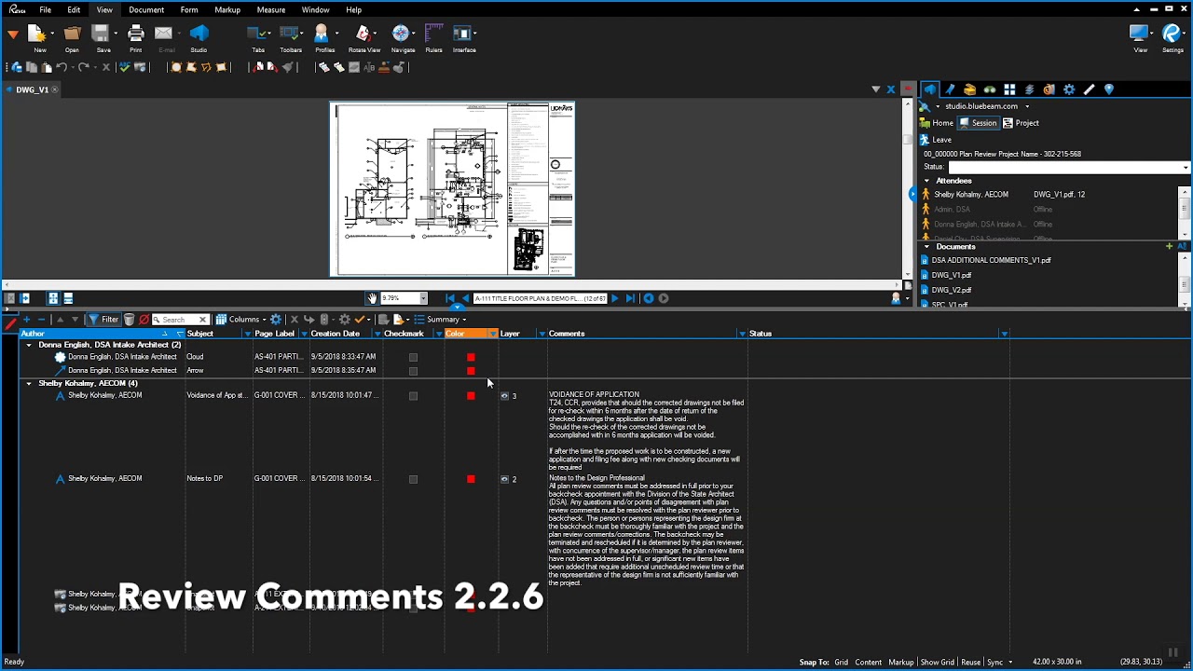
Task: Switch to the Session tab in Studio
Action: (x=978, y=123)
